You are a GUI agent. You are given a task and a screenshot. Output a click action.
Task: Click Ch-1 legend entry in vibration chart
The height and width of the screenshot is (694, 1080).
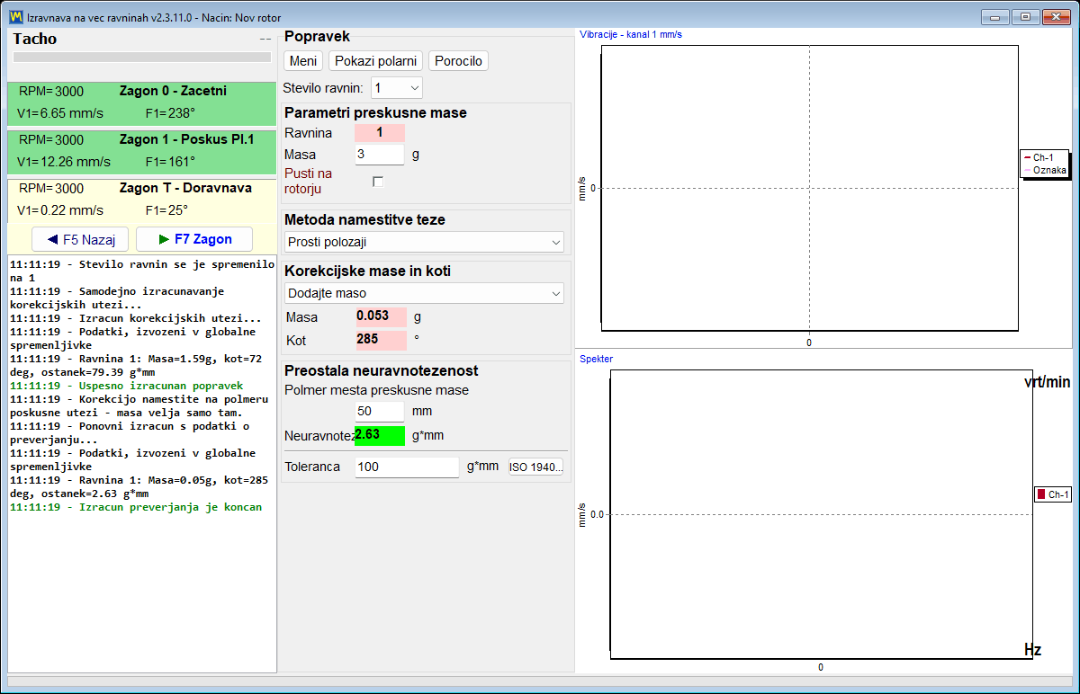[1044, 157]
